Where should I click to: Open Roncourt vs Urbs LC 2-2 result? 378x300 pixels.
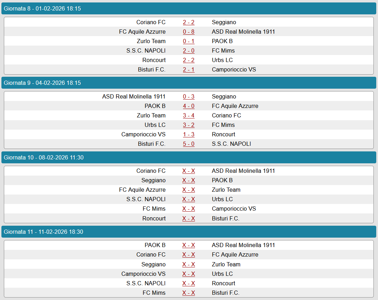point(189,60)
